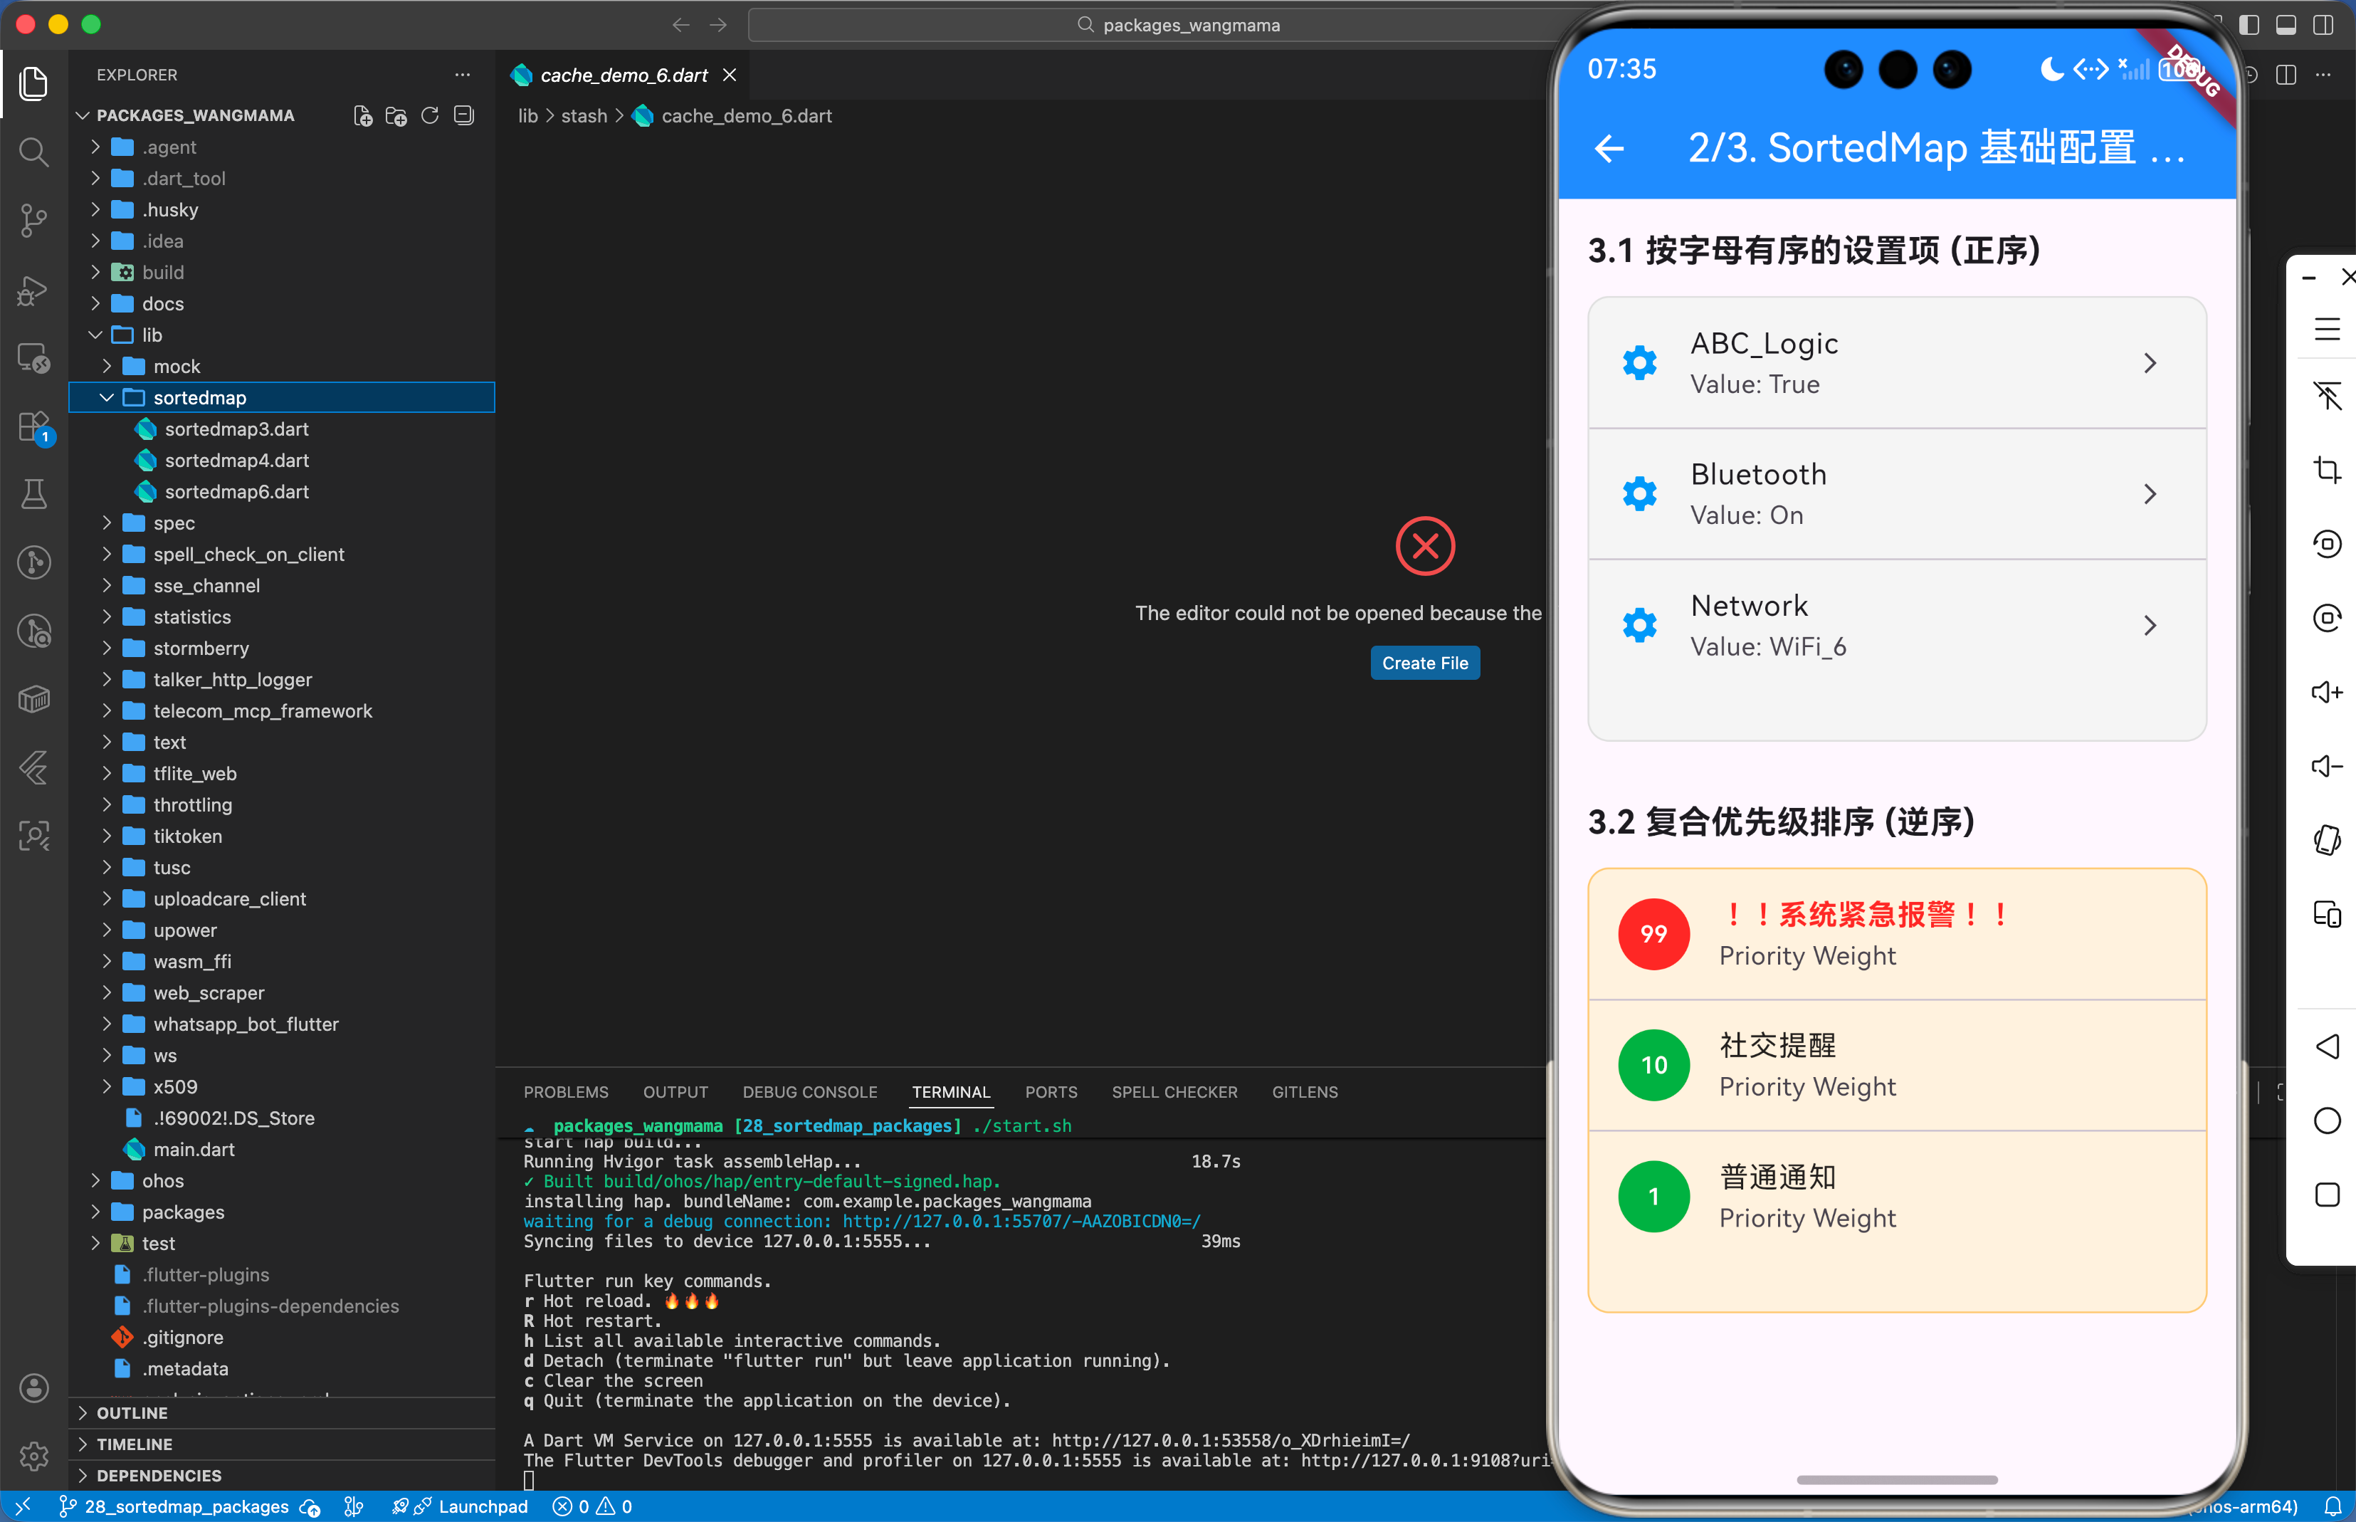Expand the OUTLINE section
2356x1522 pixels.
click(132, 1412)
